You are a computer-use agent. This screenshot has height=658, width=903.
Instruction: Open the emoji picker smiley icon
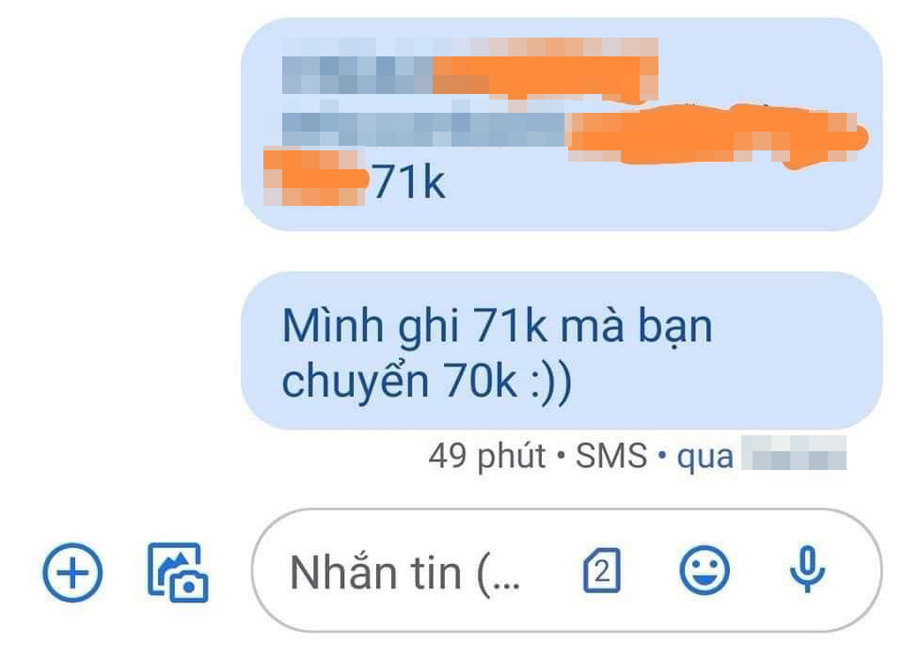coord(705,571)
